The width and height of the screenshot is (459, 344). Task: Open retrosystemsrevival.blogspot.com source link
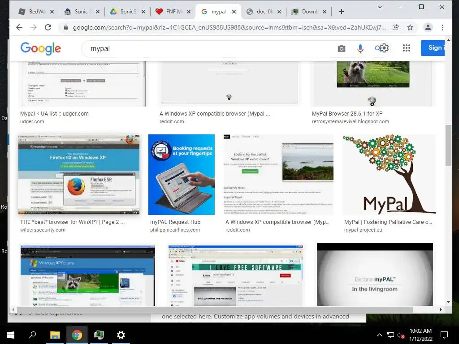tap(351, 121)
